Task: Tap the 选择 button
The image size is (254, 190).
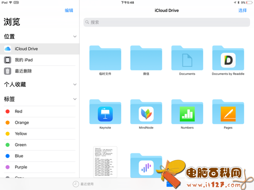Action: 242,11
